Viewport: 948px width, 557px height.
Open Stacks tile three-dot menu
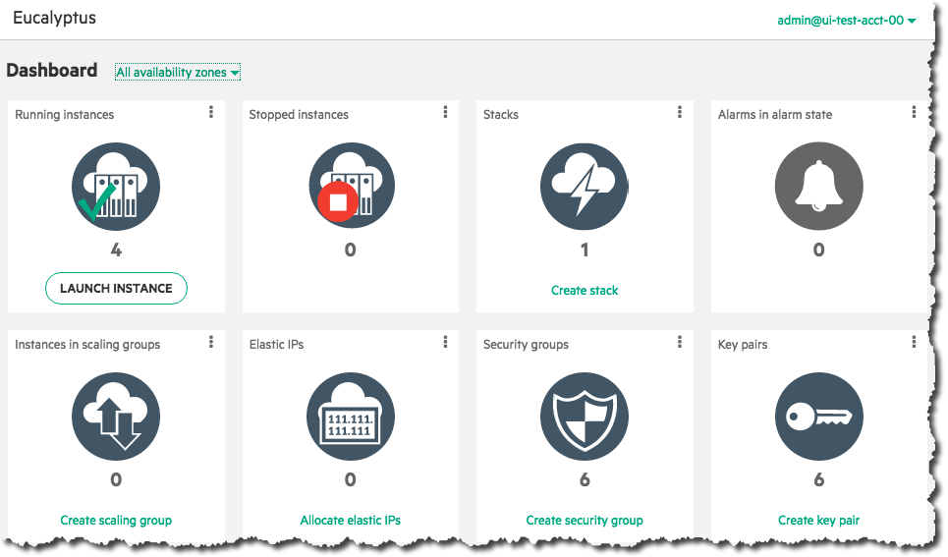tap(680, 112)
